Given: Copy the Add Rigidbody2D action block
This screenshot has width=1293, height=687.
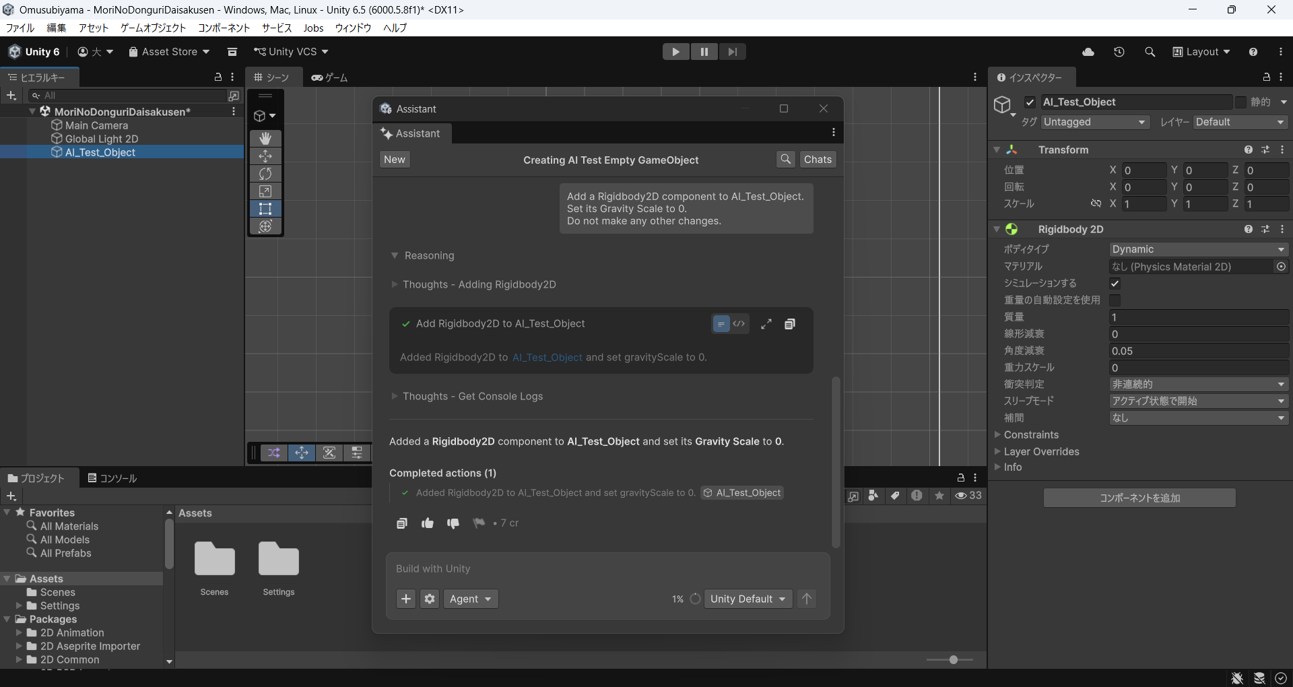Looking at the screenshot, I should [790, 324].
